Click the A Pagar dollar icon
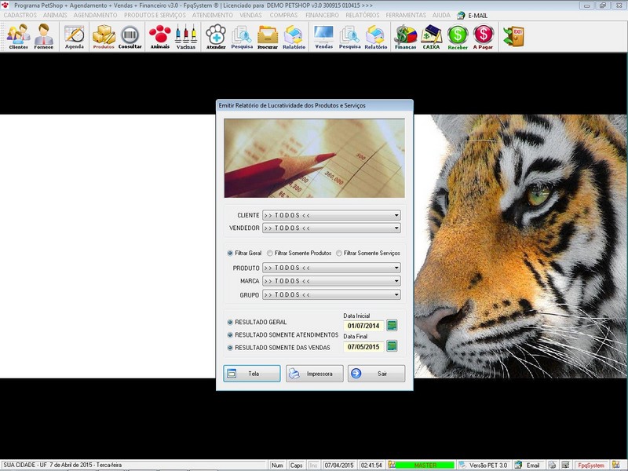 point(484,36)
